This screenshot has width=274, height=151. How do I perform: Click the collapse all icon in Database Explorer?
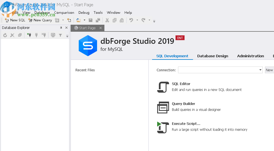(x=20, y=35)
